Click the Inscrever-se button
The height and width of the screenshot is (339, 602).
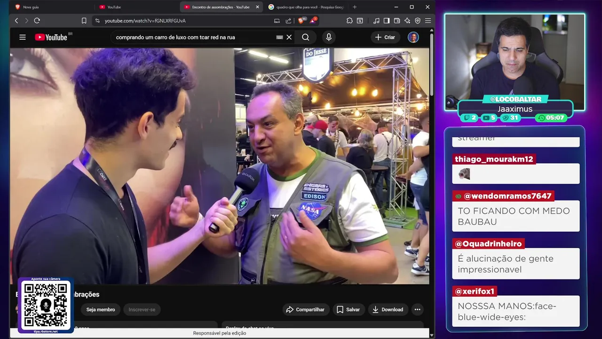click(x=142, y=309)
